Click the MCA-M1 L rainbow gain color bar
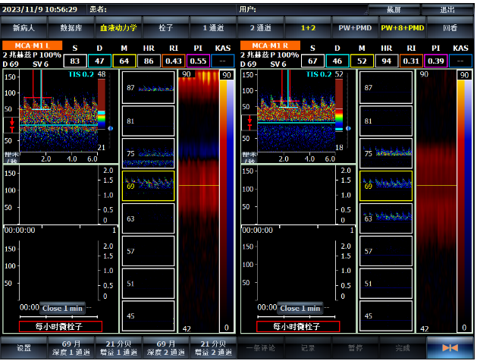The height and width of the screenshot is (361, 477). coord(102,104)
